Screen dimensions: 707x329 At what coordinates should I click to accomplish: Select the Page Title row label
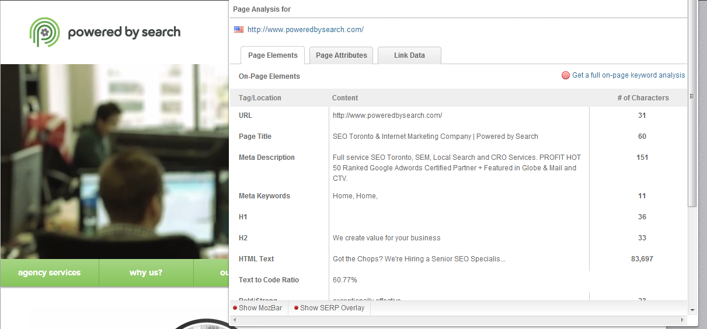click(x=255, y=136)
